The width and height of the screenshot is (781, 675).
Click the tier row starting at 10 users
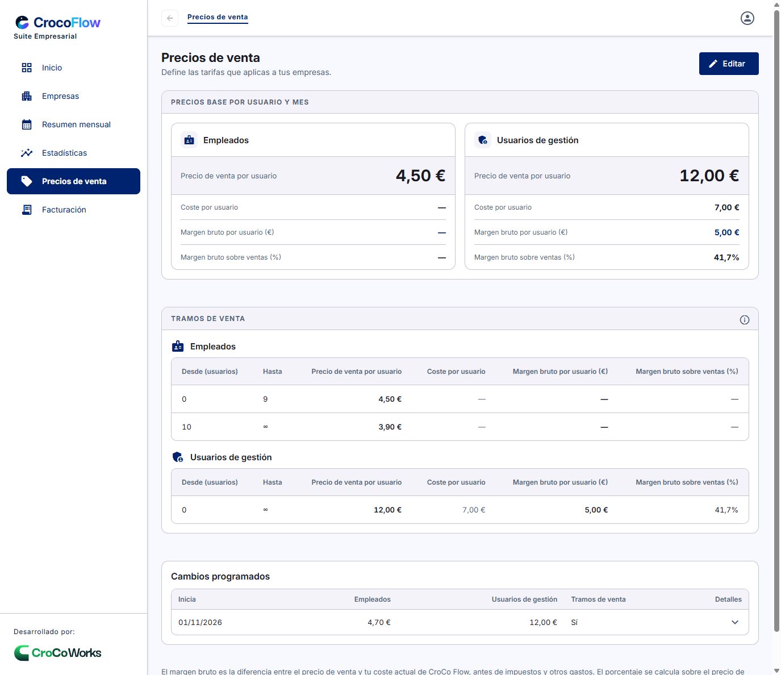(460, 427)
